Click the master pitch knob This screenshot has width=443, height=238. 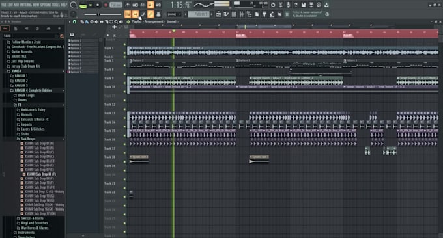pyautogui.click(x=73, y=14)
